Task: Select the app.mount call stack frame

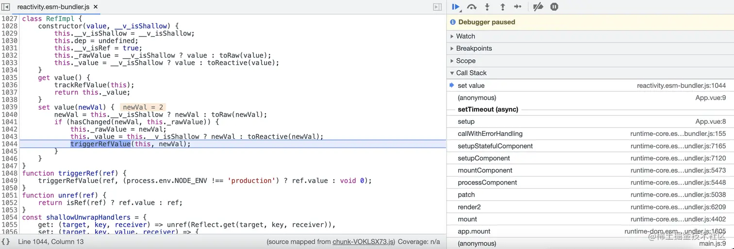Action: (590, 231)
